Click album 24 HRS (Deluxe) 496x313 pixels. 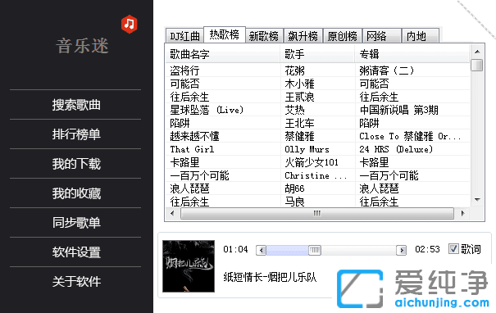396,149
